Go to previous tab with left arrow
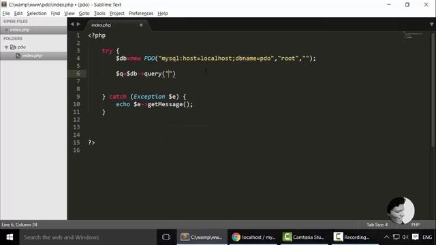The image size is (436, 245). (72, 24)
